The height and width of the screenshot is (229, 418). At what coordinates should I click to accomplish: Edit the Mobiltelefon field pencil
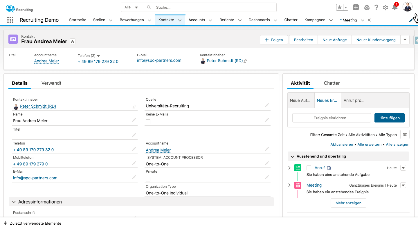(134, 163)
